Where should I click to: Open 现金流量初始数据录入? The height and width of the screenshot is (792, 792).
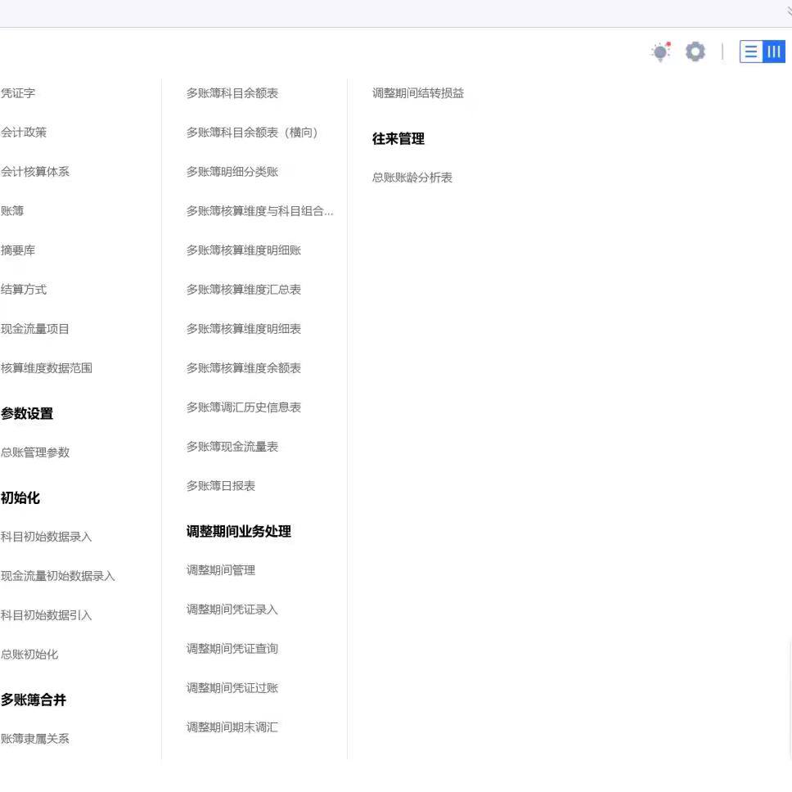pos(57,576)
